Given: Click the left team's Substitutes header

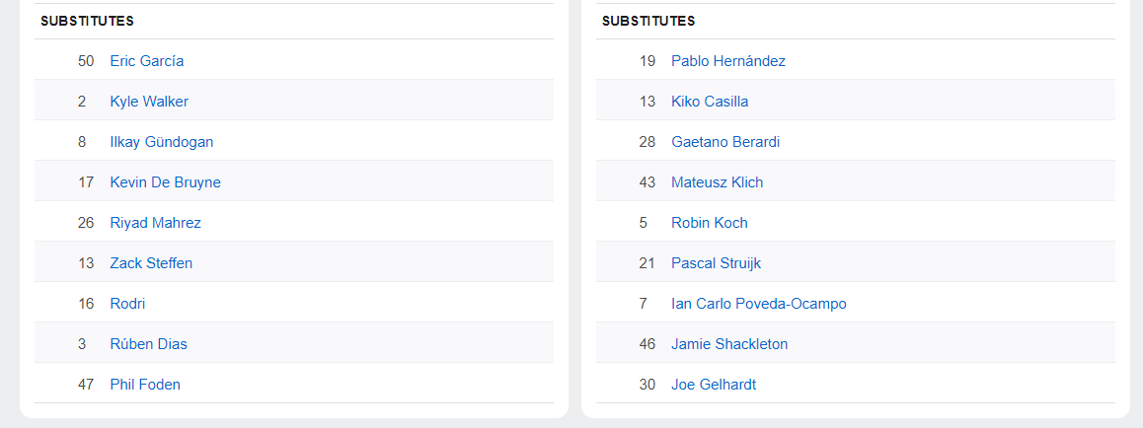Looking at the screenshot, I should 87,21.
